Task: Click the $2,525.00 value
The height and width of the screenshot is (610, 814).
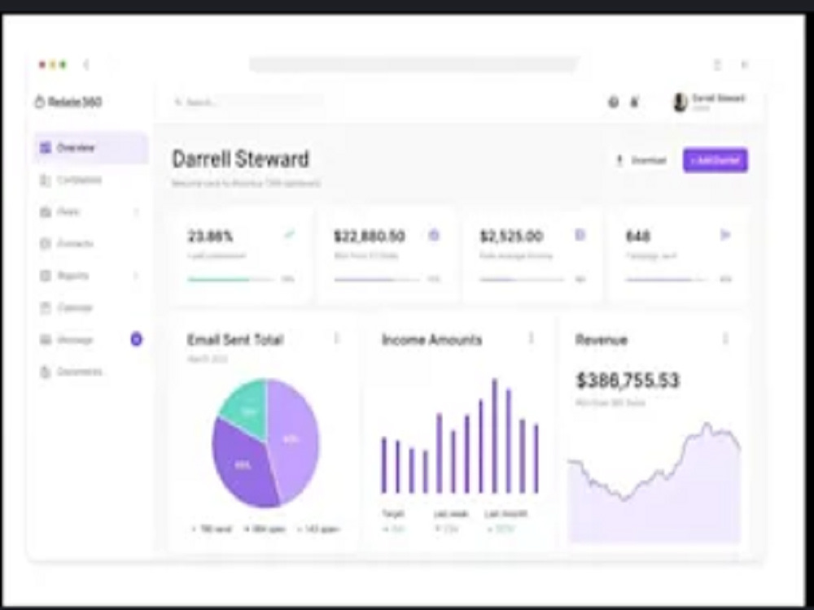Action: click(511, 237)
